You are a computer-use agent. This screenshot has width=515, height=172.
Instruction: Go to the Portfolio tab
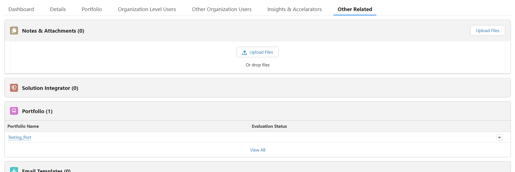coord(92,9)
